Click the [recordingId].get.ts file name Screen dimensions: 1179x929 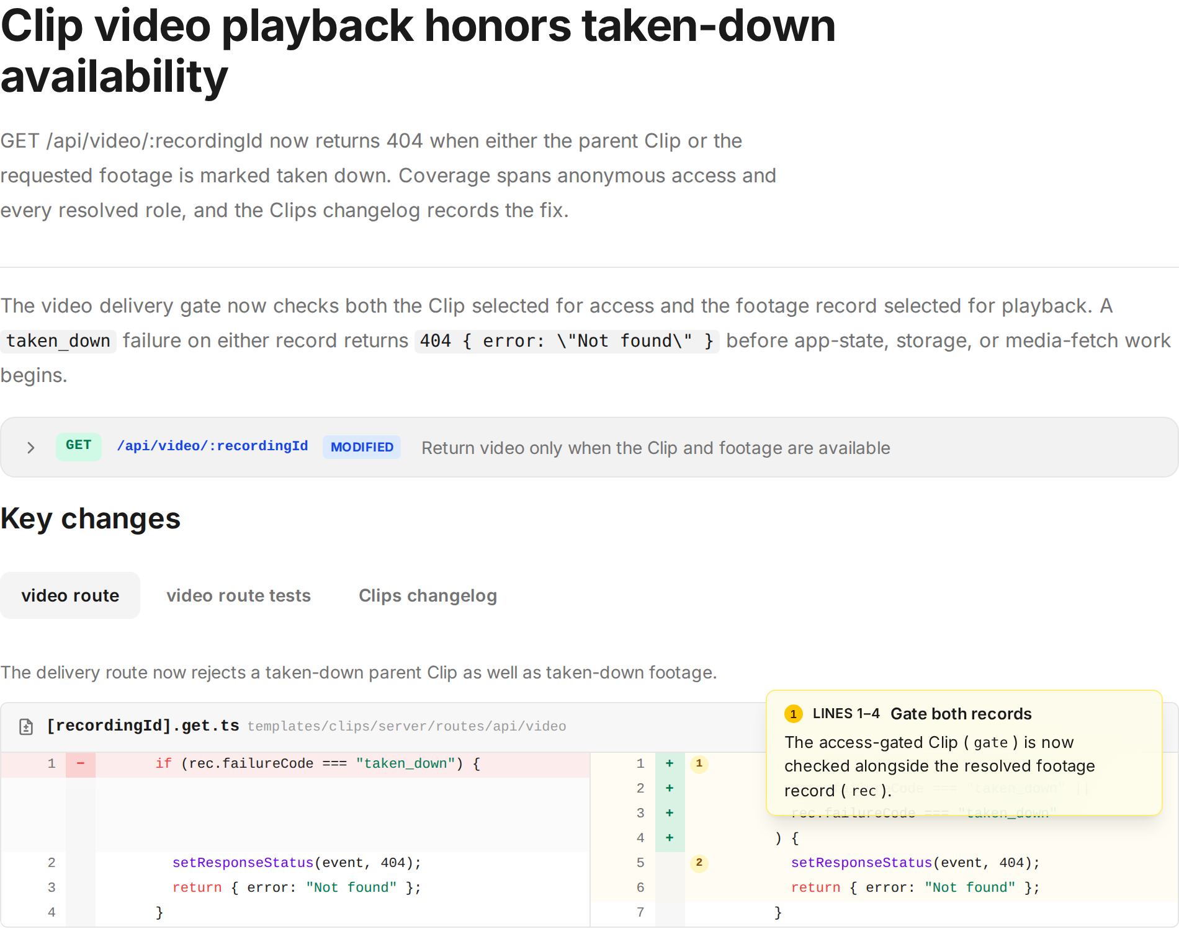point(143,726)
